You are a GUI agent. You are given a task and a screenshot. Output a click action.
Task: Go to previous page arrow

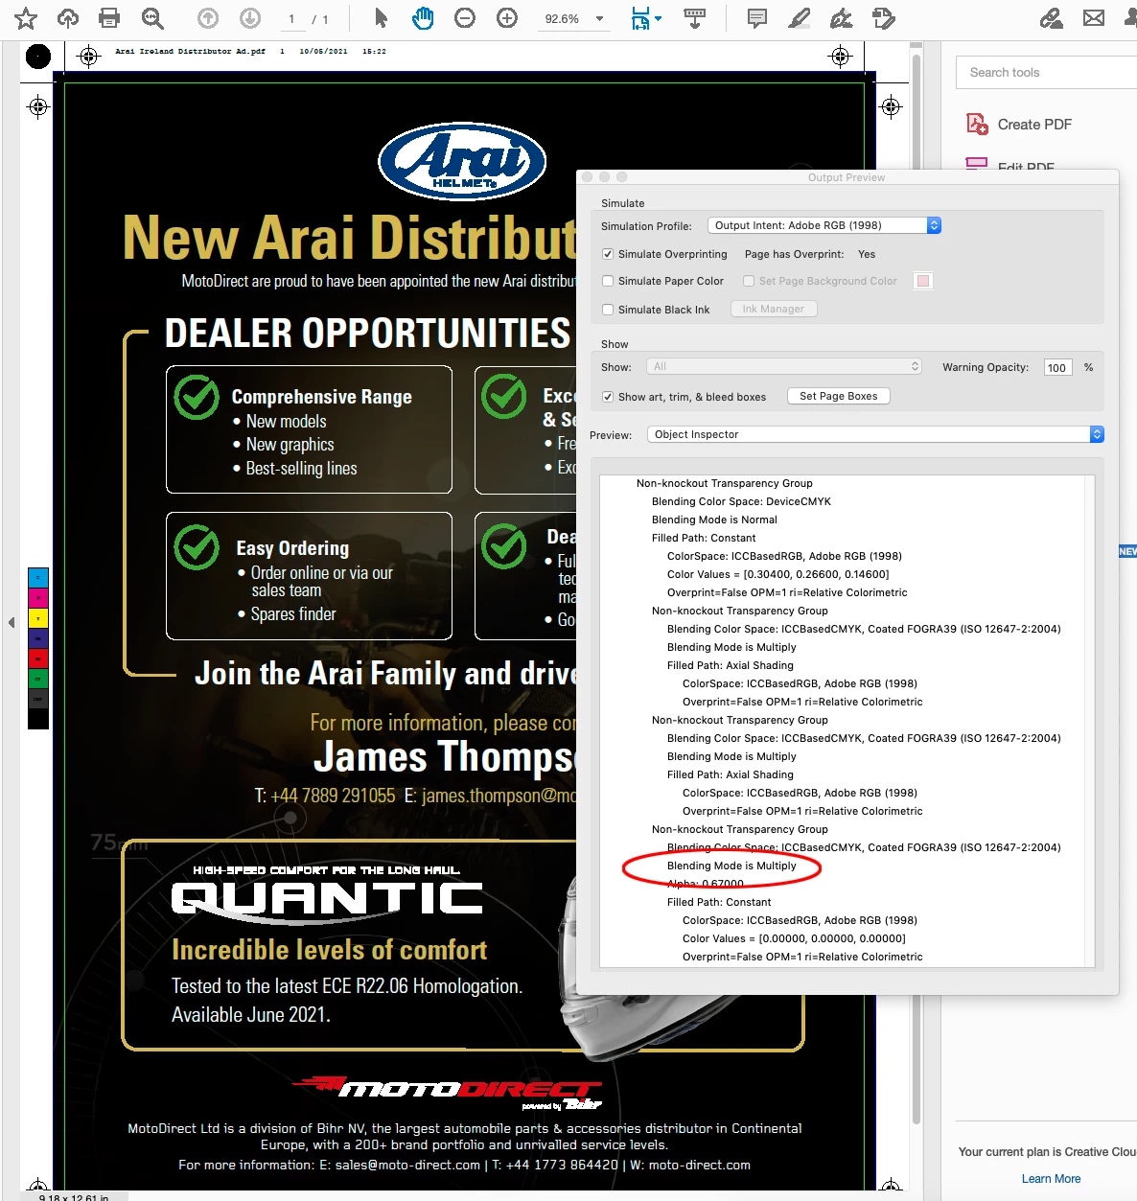[x=208, y=18]
